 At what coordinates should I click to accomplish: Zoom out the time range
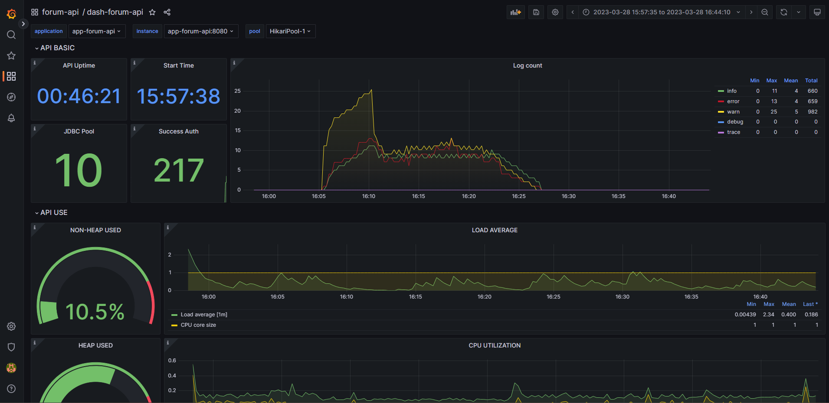765,12
